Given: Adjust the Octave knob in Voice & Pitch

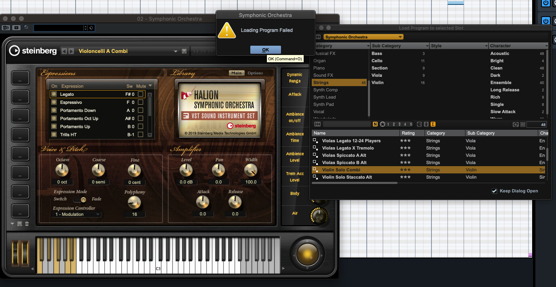Looking at the screenshot, I should (62, 170).
